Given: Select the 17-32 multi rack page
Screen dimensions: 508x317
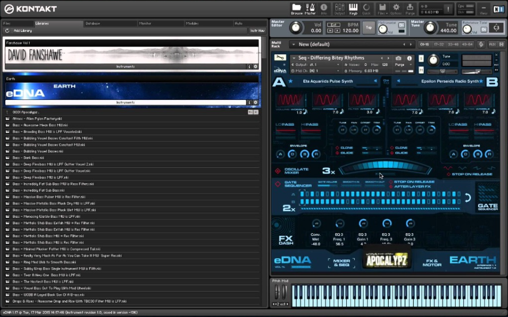Looking at the screenshot, I should (x=439, y=45).
